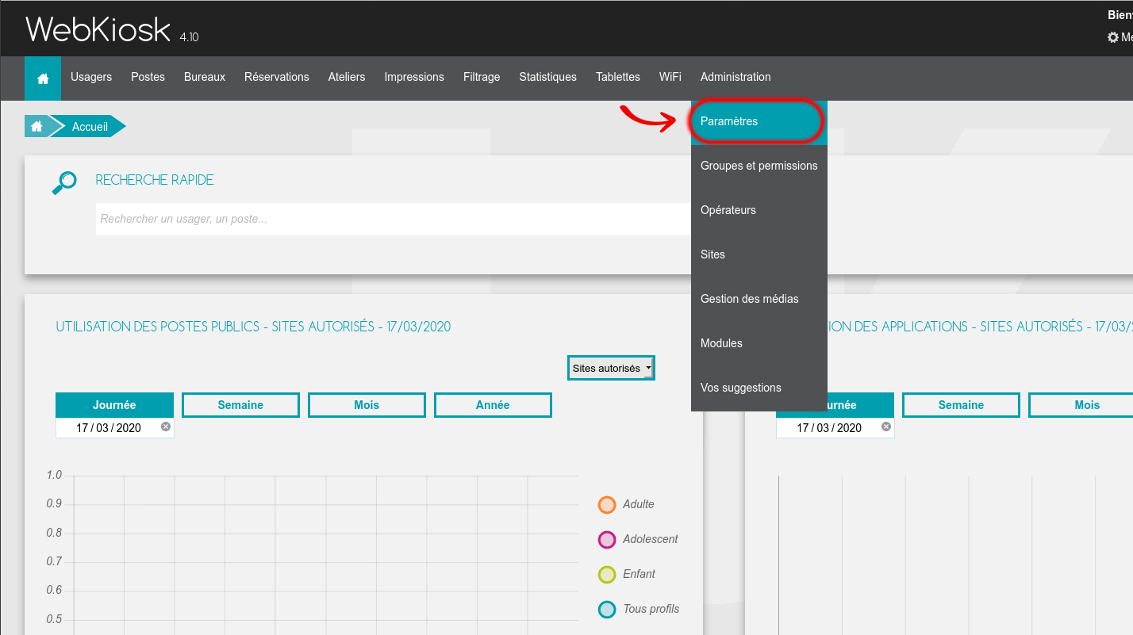Click the quick search input field
This screenshot has width=1133, height=635.
(x=393, y=219)
